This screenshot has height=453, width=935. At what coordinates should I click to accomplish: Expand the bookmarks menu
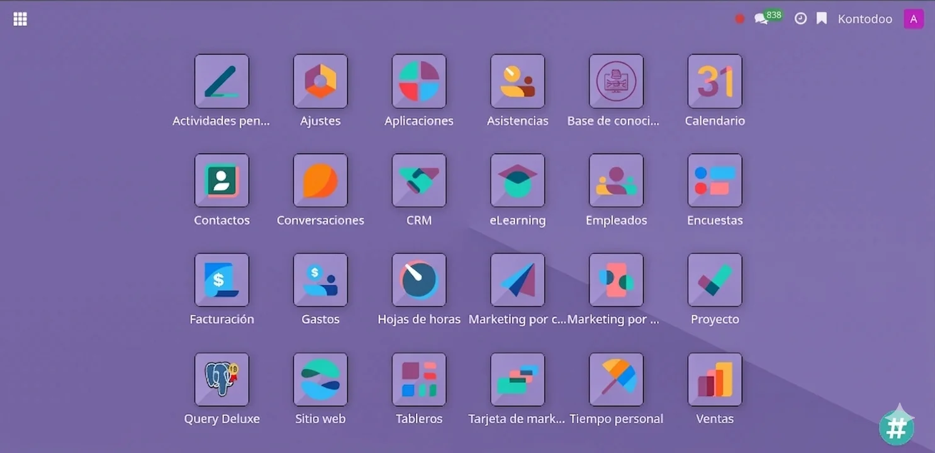(821, 18)
